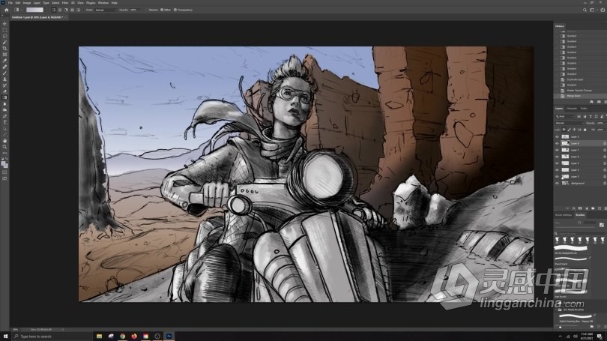This screenshot has width=607, height=341.
Task: Hide the Background layer
Action: point(557,183)
